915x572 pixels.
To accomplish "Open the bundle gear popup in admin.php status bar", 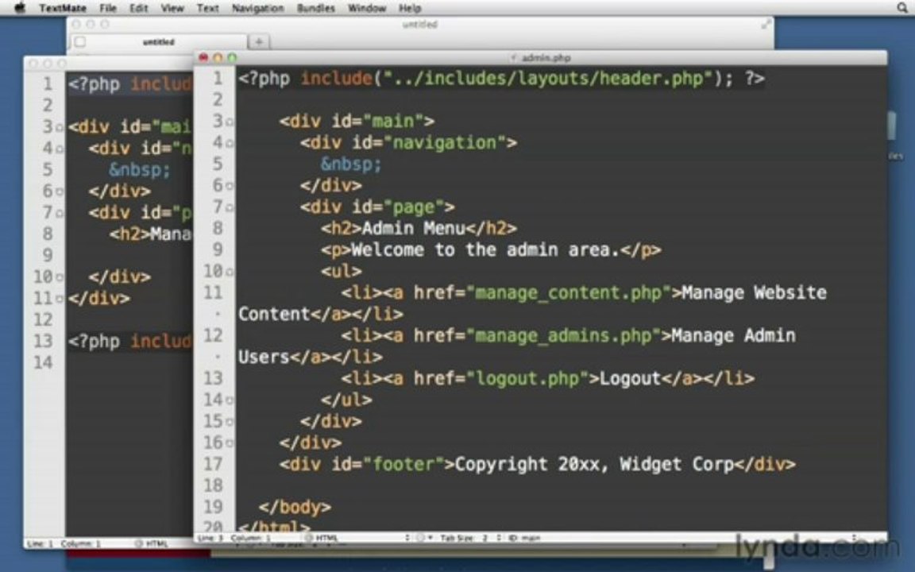I will [423, 538].
